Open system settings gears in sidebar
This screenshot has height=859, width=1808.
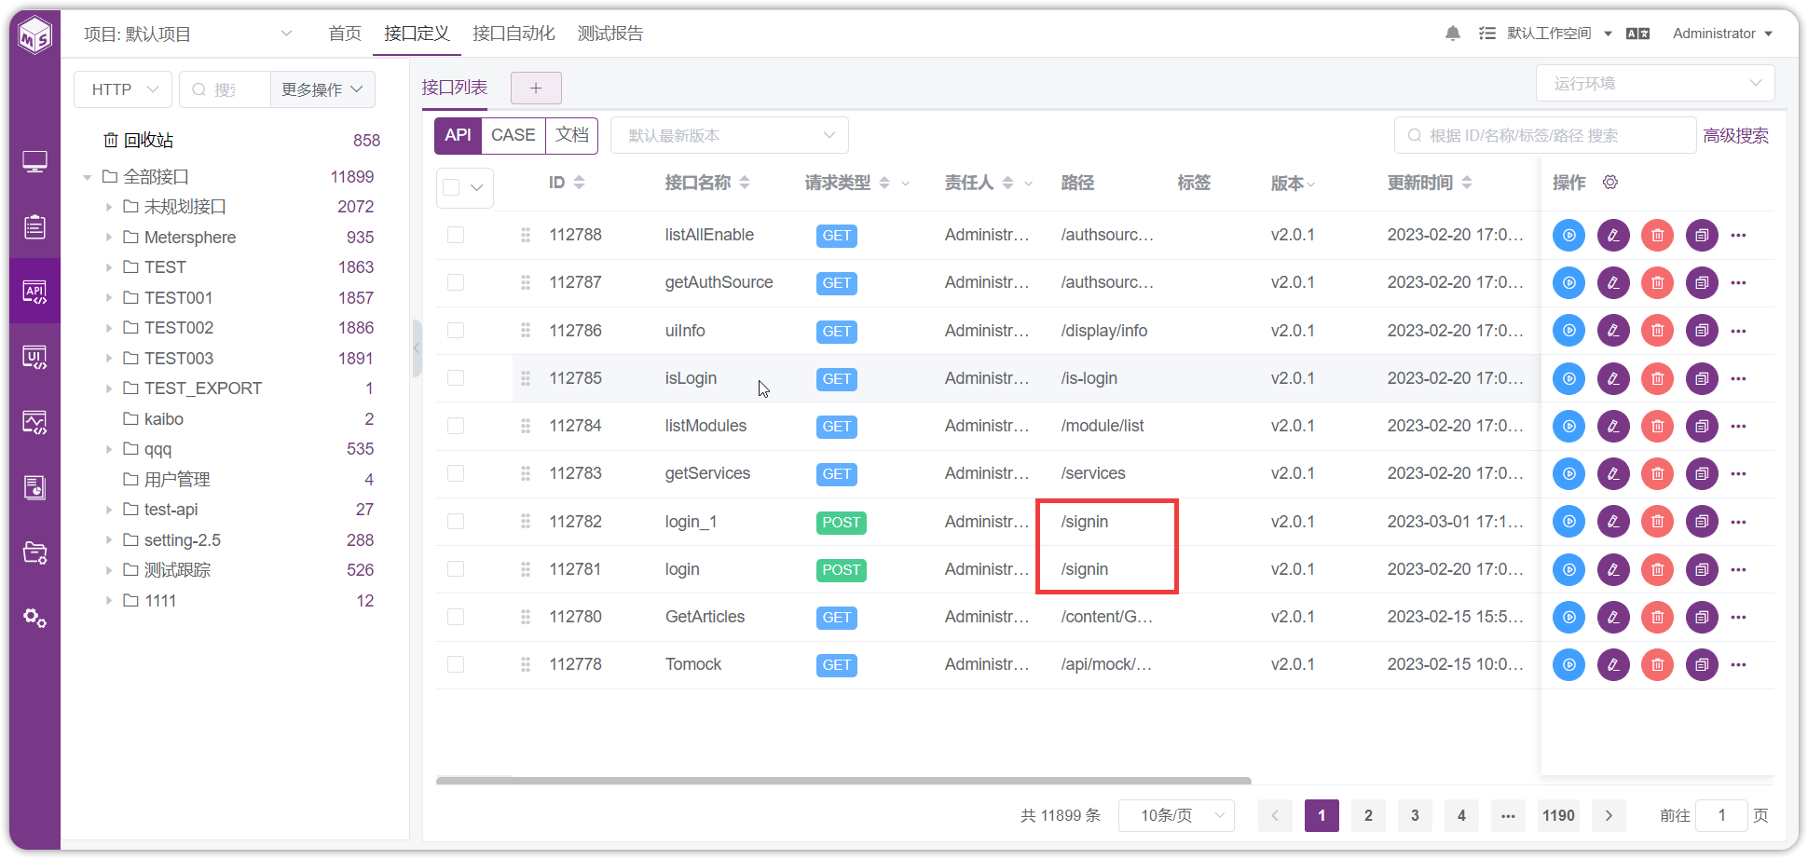coord(34,618)
